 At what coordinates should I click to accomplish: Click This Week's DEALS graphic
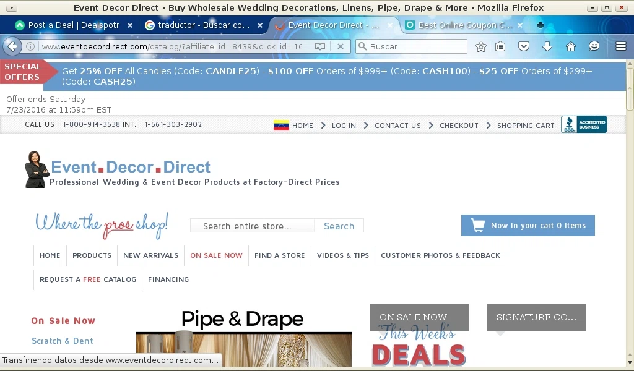point(419,346)
